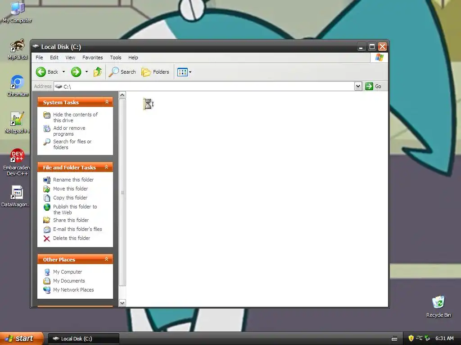Collapse the Other Places panel

(x=107, y=259)
